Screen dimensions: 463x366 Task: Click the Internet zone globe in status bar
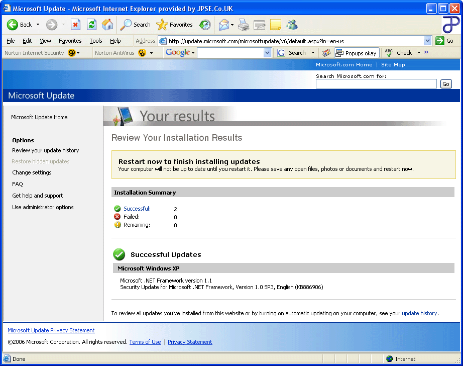pyautogui.click(x=390, y=358)
